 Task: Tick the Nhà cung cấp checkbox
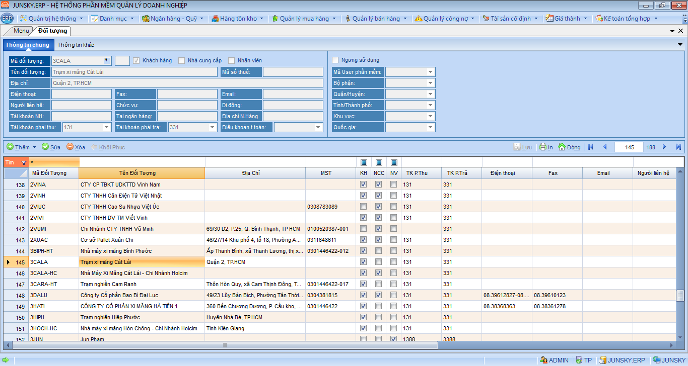[x=182, y=61]
